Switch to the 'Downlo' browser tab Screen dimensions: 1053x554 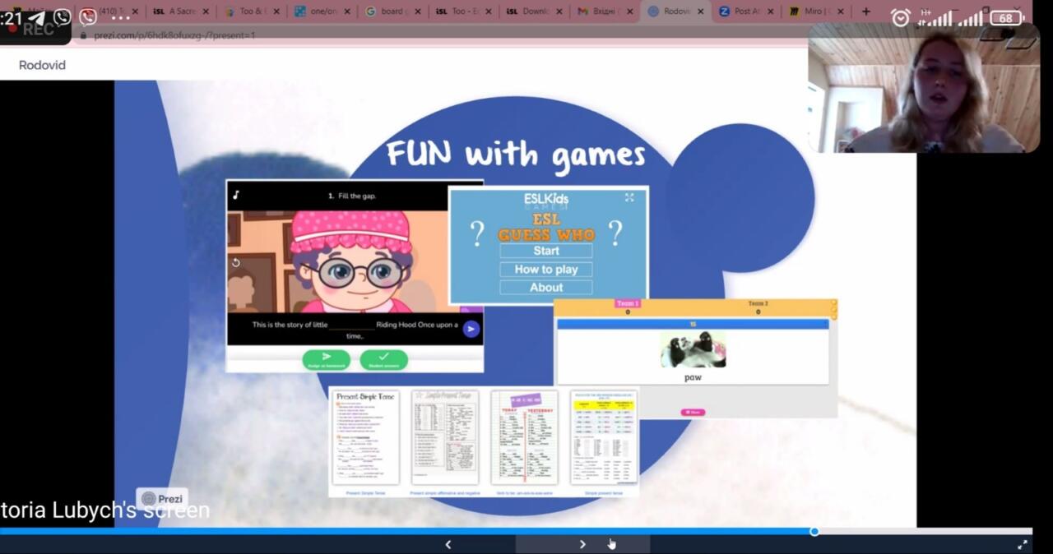coord(534,12)
